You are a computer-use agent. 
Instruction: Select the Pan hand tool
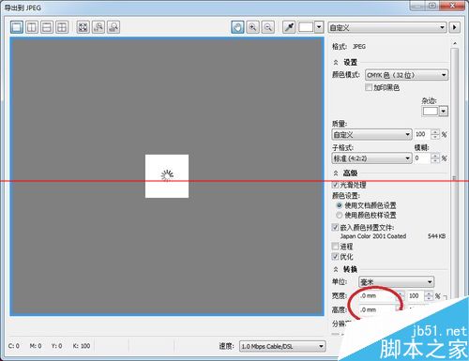(x=237, y=27)
